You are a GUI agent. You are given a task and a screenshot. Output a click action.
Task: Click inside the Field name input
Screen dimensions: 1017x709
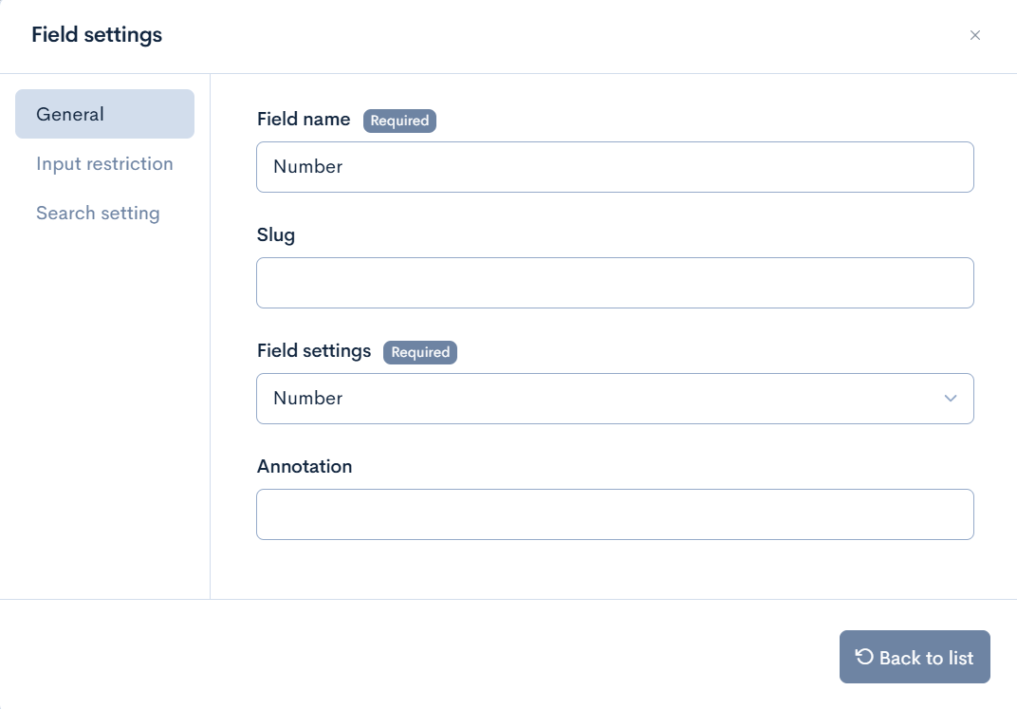pos(615,166)
